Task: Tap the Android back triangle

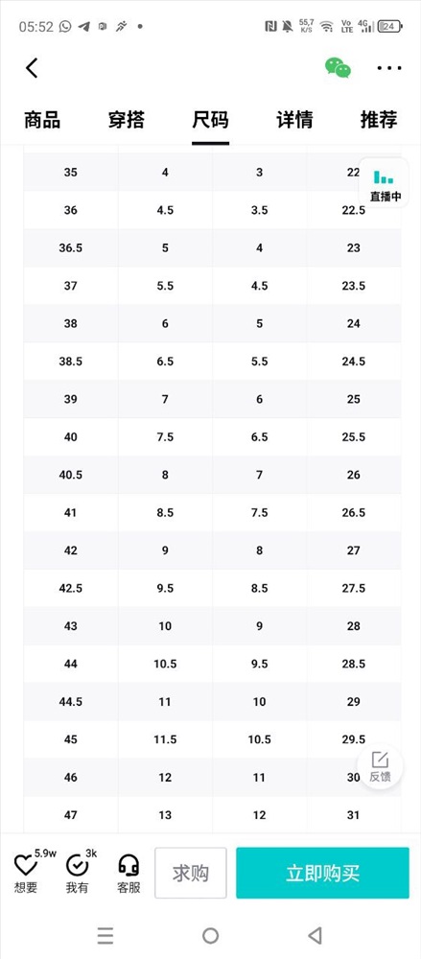Action: (316, 935)
